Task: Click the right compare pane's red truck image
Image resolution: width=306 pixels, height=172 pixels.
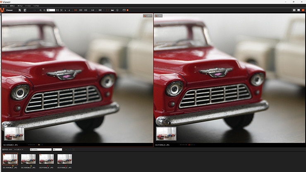Action: (x=229, y=78)
